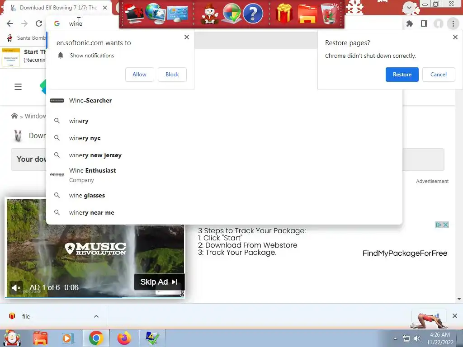Image resolution: width=463 pixels, height=347 pixels.
Task: Block softonic notifications
Action: (172, 75)
